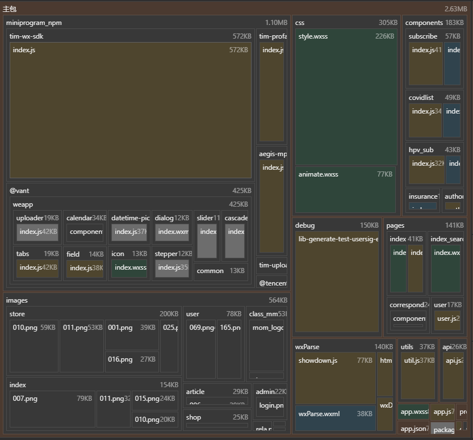Click the @vant 425KB folder header
473x440 pixels.
tap(131, 191)
